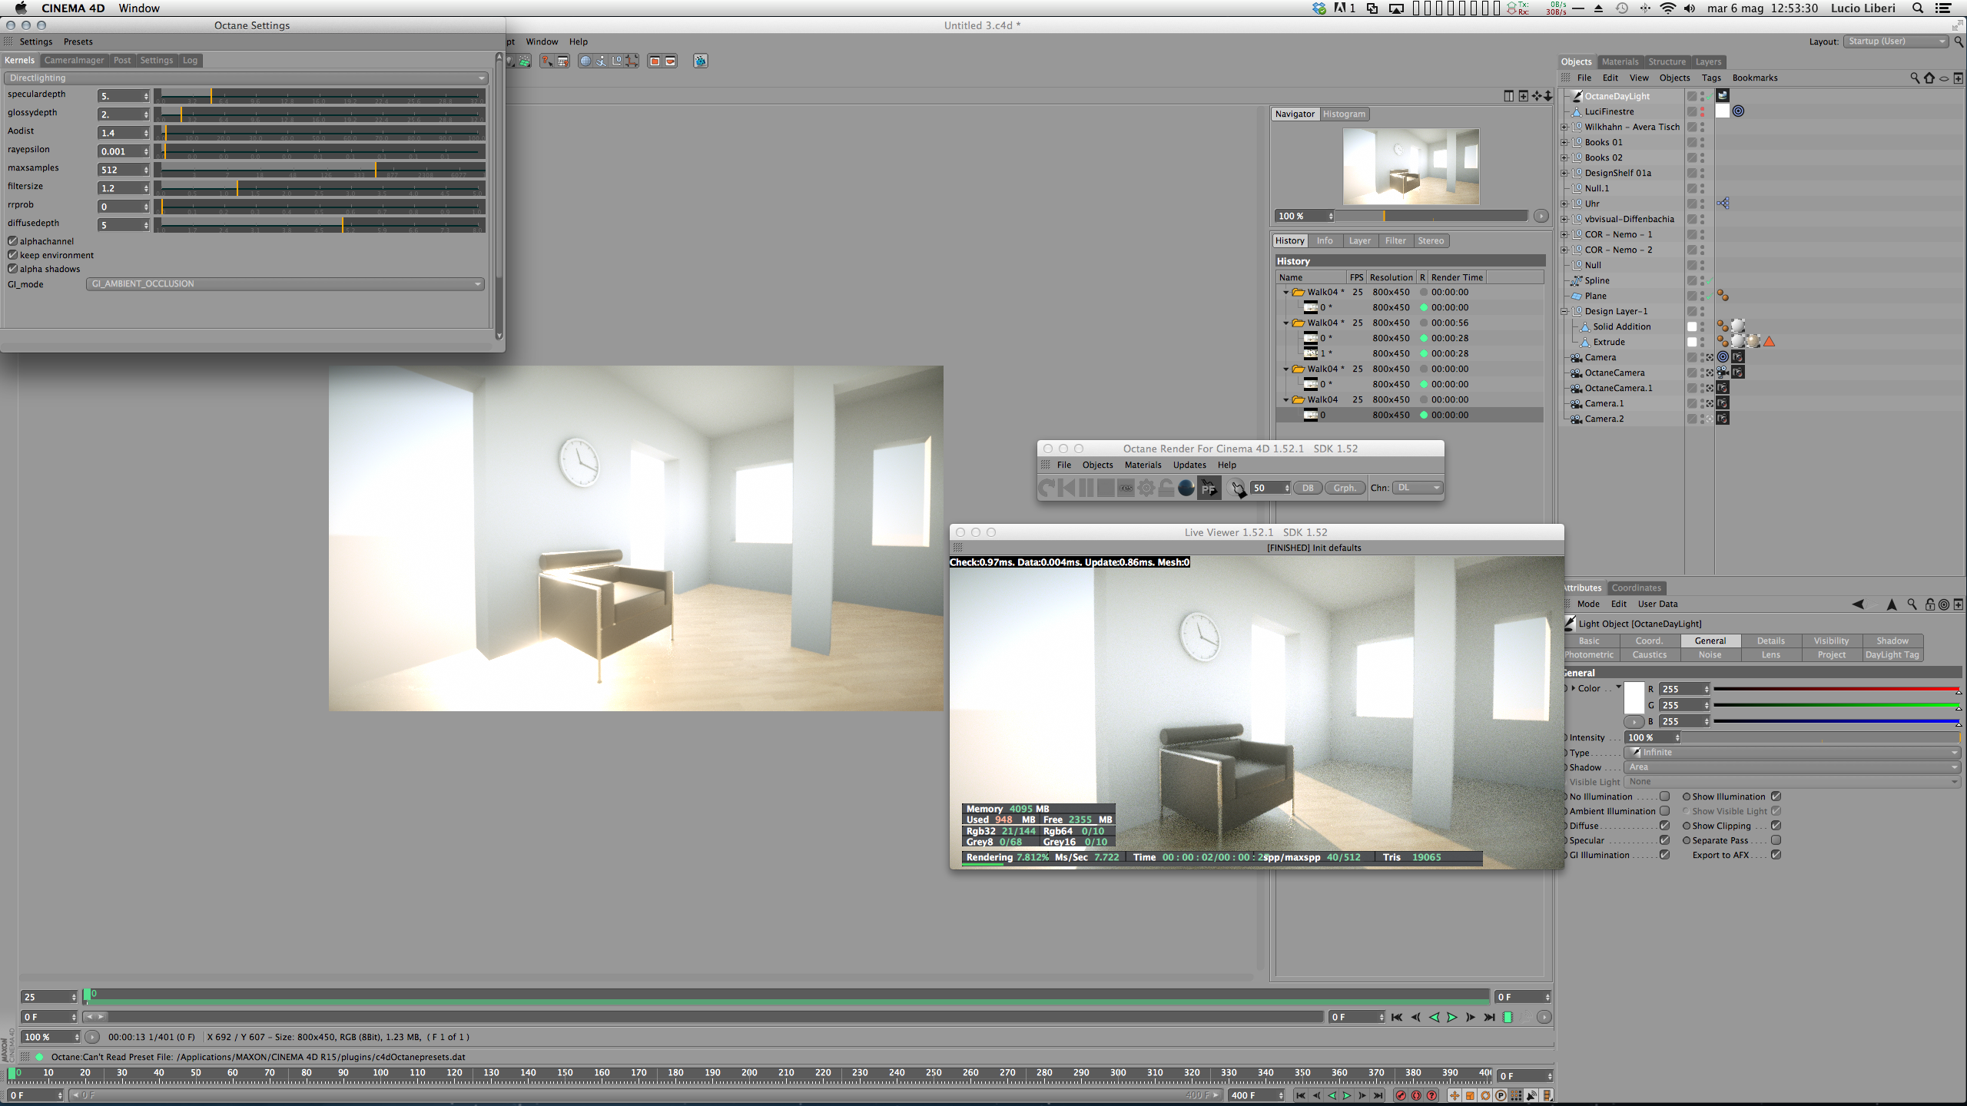Click the Octane restart render arrow icon
The image size is (1967, 1106).
1047,488
